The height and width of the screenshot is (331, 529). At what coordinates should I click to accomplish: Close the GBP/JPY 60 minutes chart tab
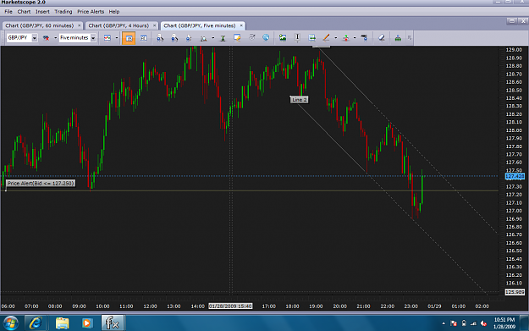[x=80, y=25]
